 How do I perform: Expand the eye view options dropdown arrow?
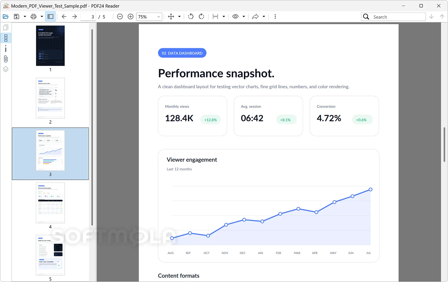point(244,17)
